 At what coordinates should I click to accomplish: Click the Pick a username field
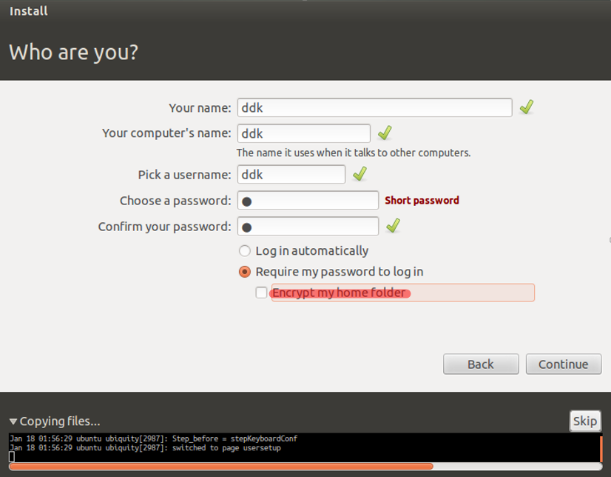pyautogui.click(x=291, y=174)
